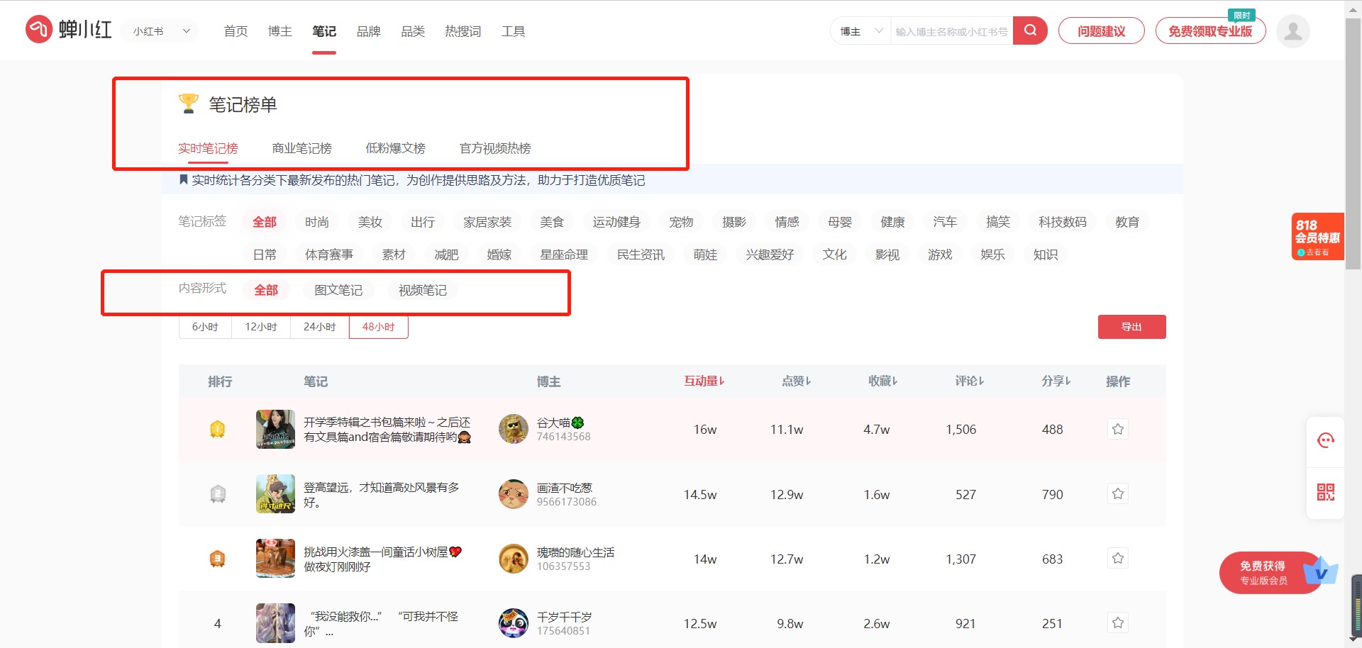Open thumbnail of 挑战用火漆盖 note

coord(275,558)
